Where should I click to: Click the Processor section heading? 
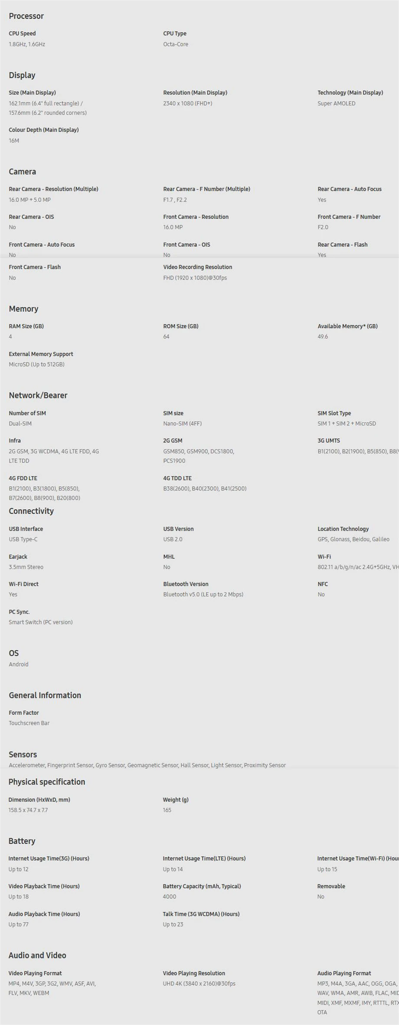pyautogui.click(x=26, y=16)
